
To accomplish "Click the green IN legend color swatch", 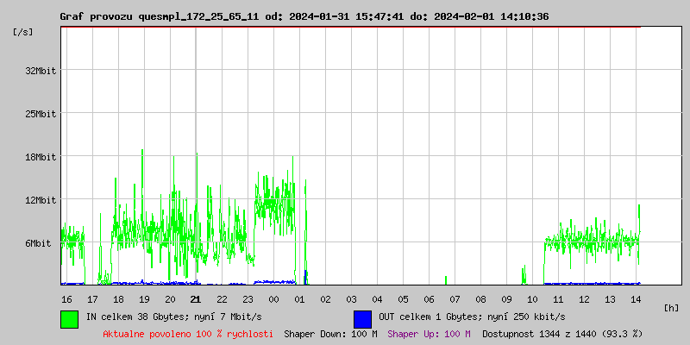I will tap(69, 318).
